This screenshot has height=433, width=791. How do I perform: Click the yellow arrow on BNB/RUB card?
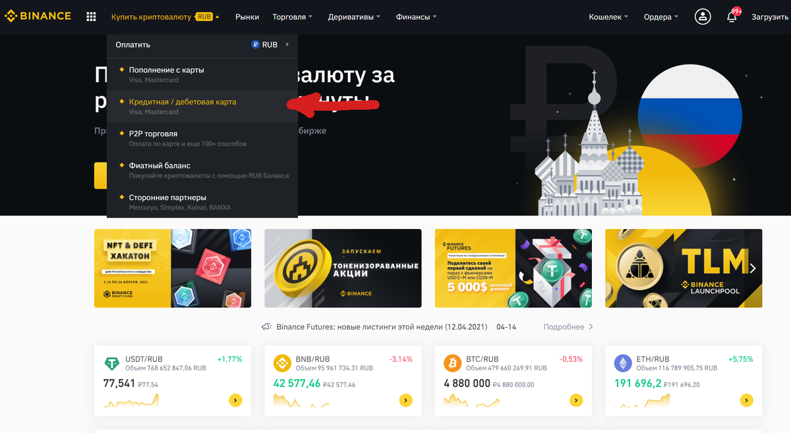(x=405, y=399)
